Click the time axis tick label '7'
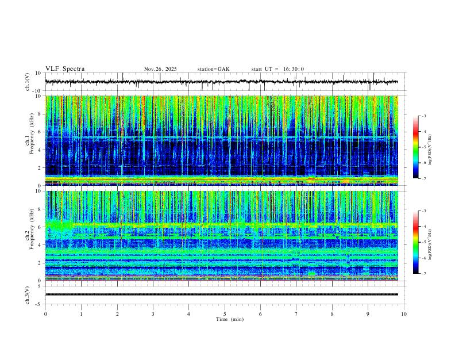 [296, 314]
